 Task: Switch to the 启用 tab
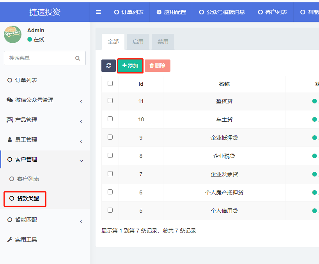[138, 42]
